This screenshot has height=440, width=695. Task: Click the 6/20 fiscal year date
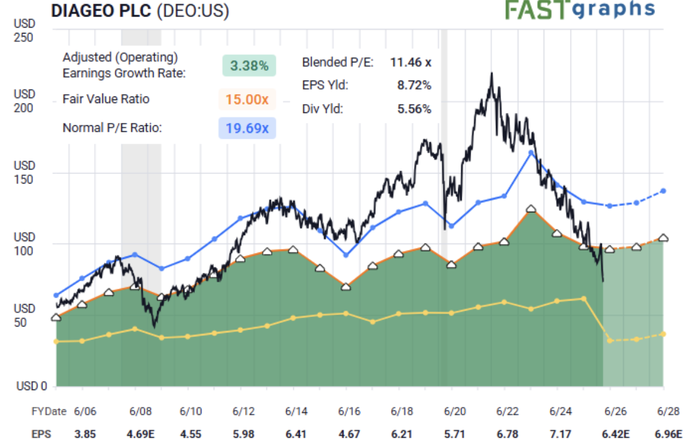pos(455,412)
